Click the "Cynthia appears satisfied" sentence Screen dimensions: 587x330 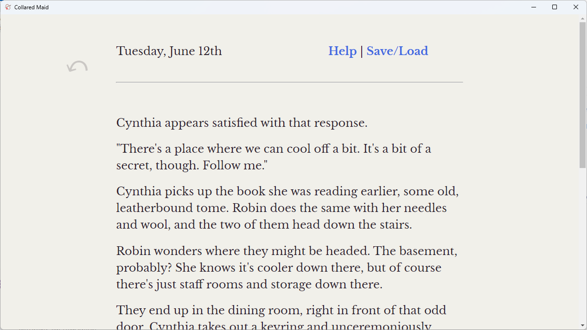pos(242,123)
